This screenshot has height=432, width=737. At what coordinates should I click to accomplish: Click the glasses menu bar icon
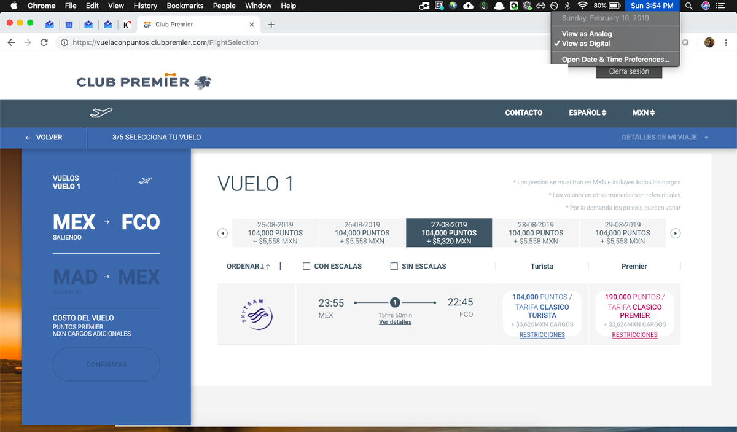tap(541, 6)
